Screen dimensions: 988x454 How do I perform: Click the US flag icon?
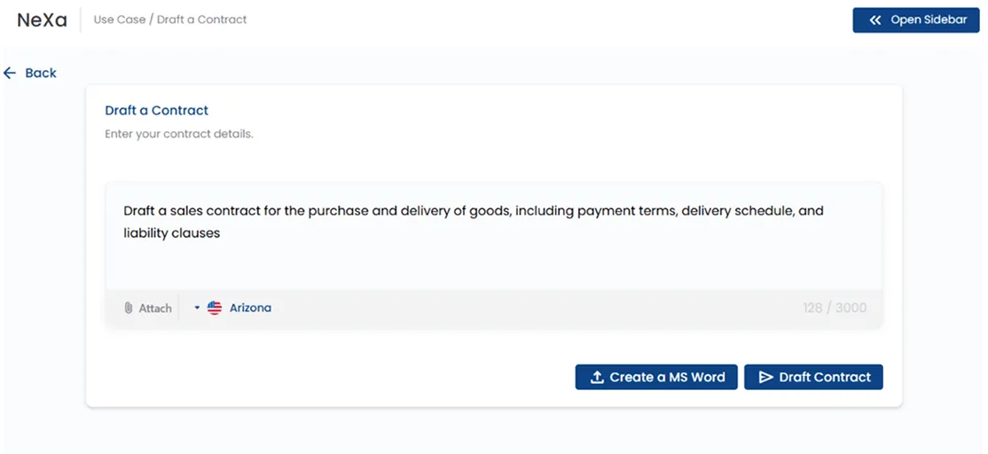[x=215, y=308]
